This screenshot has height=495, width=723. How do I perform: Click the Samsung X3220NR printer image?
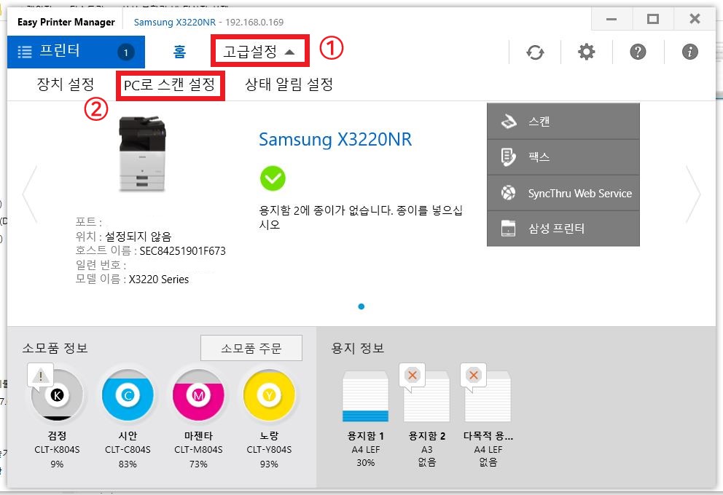[x=142, y=154]
